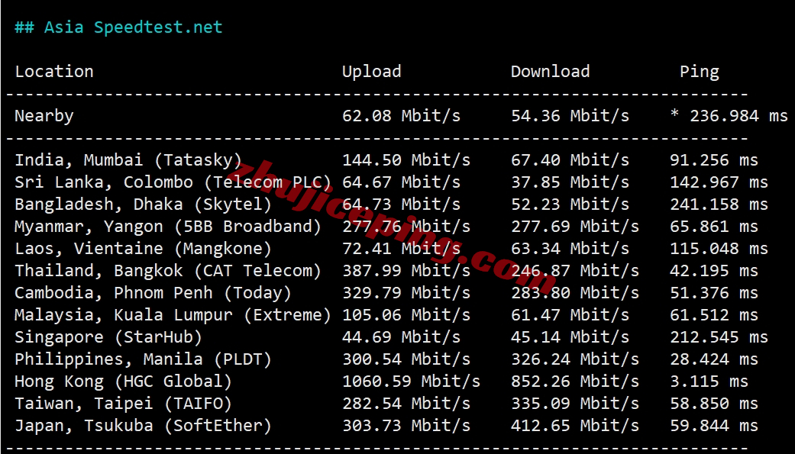Click Laos, Vientaine (Mangkone) entry
This screenshot has width=795, height=454.
tap(143, 249)
